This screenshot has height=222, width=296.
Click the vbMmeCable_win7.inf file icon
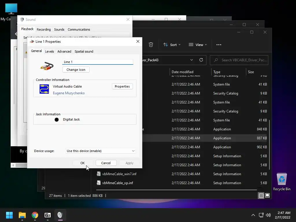click(99, 174)
